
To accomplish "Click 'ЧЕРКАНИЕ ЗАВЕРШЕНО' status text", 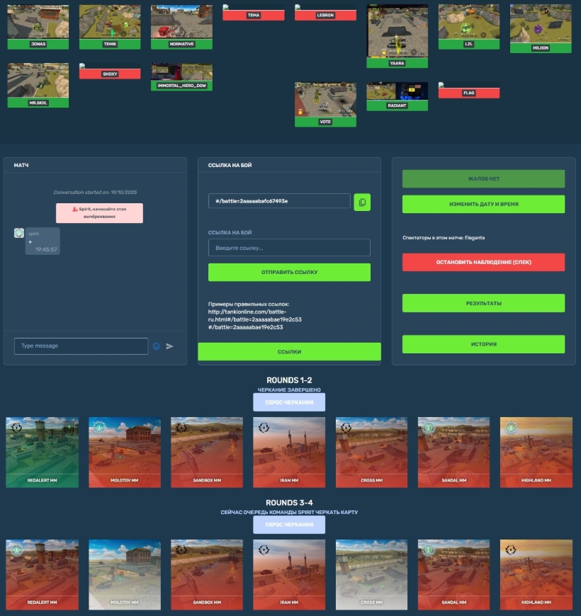I will click(x=289, y=389).
